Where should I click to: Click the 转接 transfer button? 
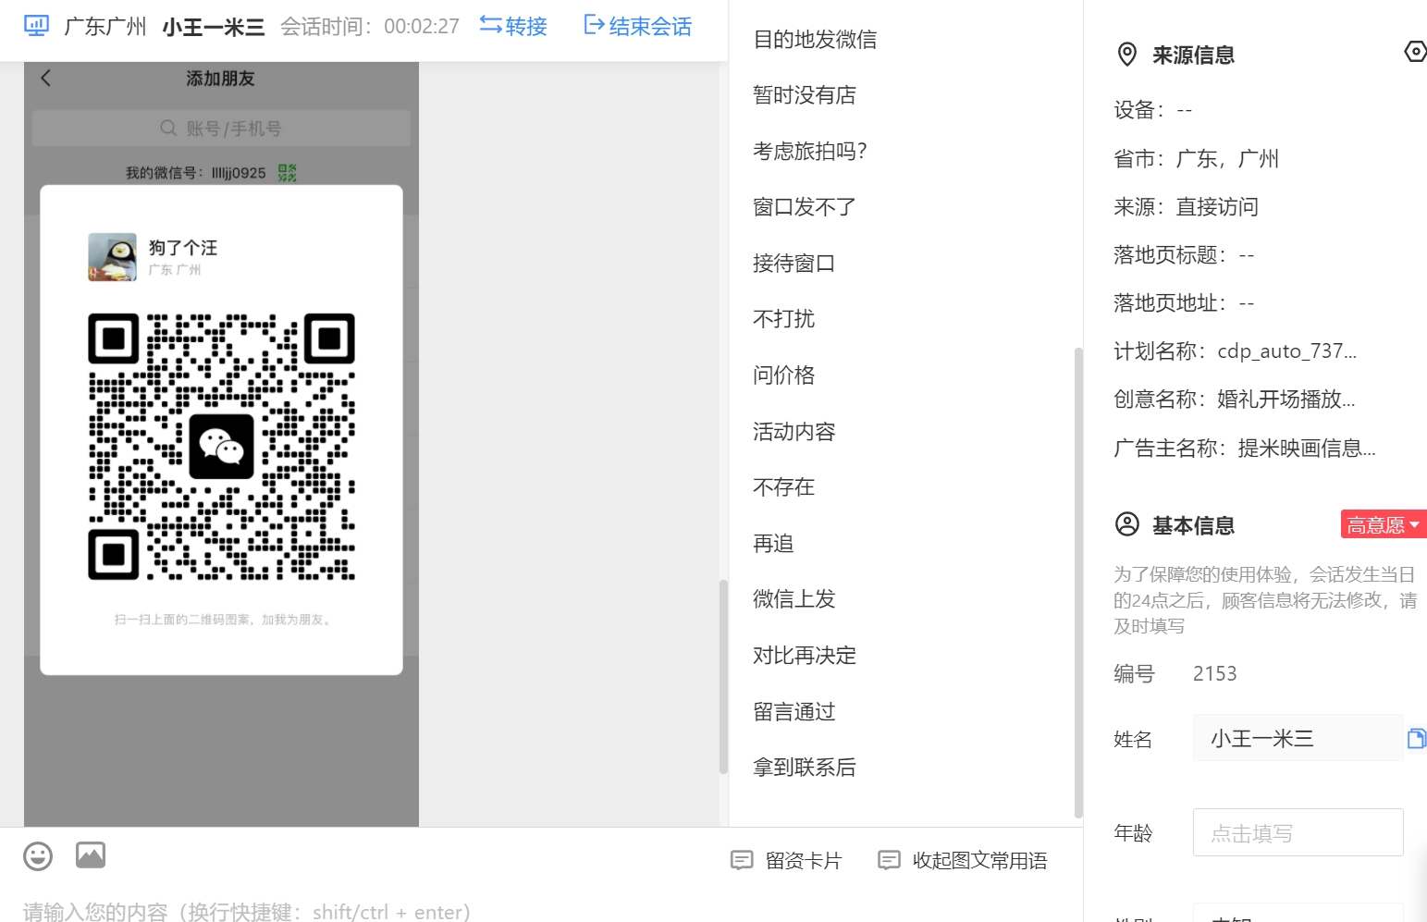tap(513, 26)
